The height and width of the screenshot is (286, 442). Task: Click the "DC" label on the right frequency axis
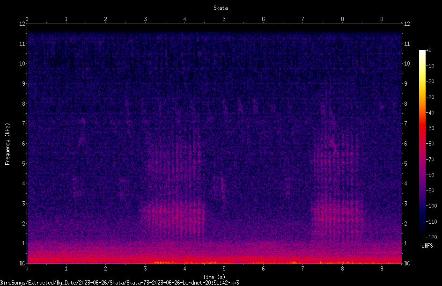[x=407, y=263]
